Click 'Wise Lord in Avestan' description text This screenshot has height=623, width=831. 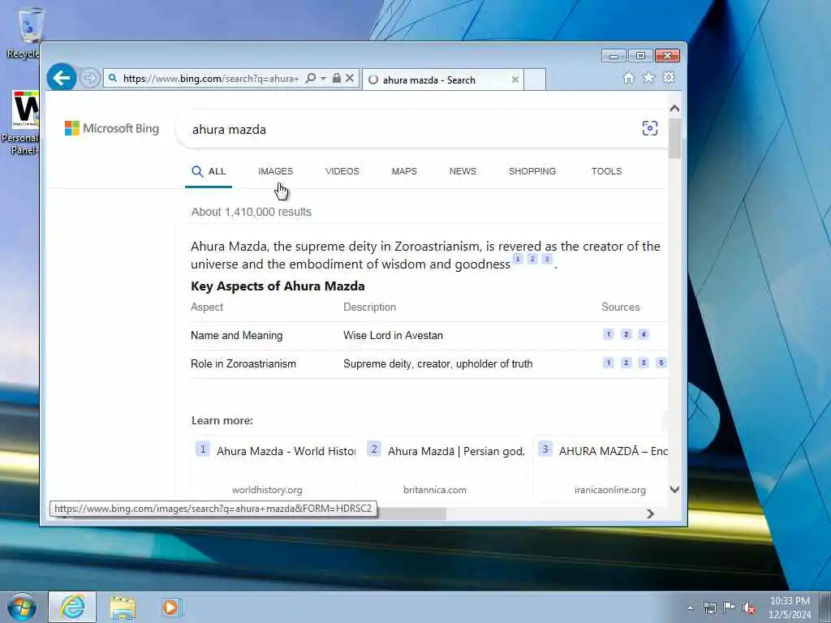pos(393,335)
